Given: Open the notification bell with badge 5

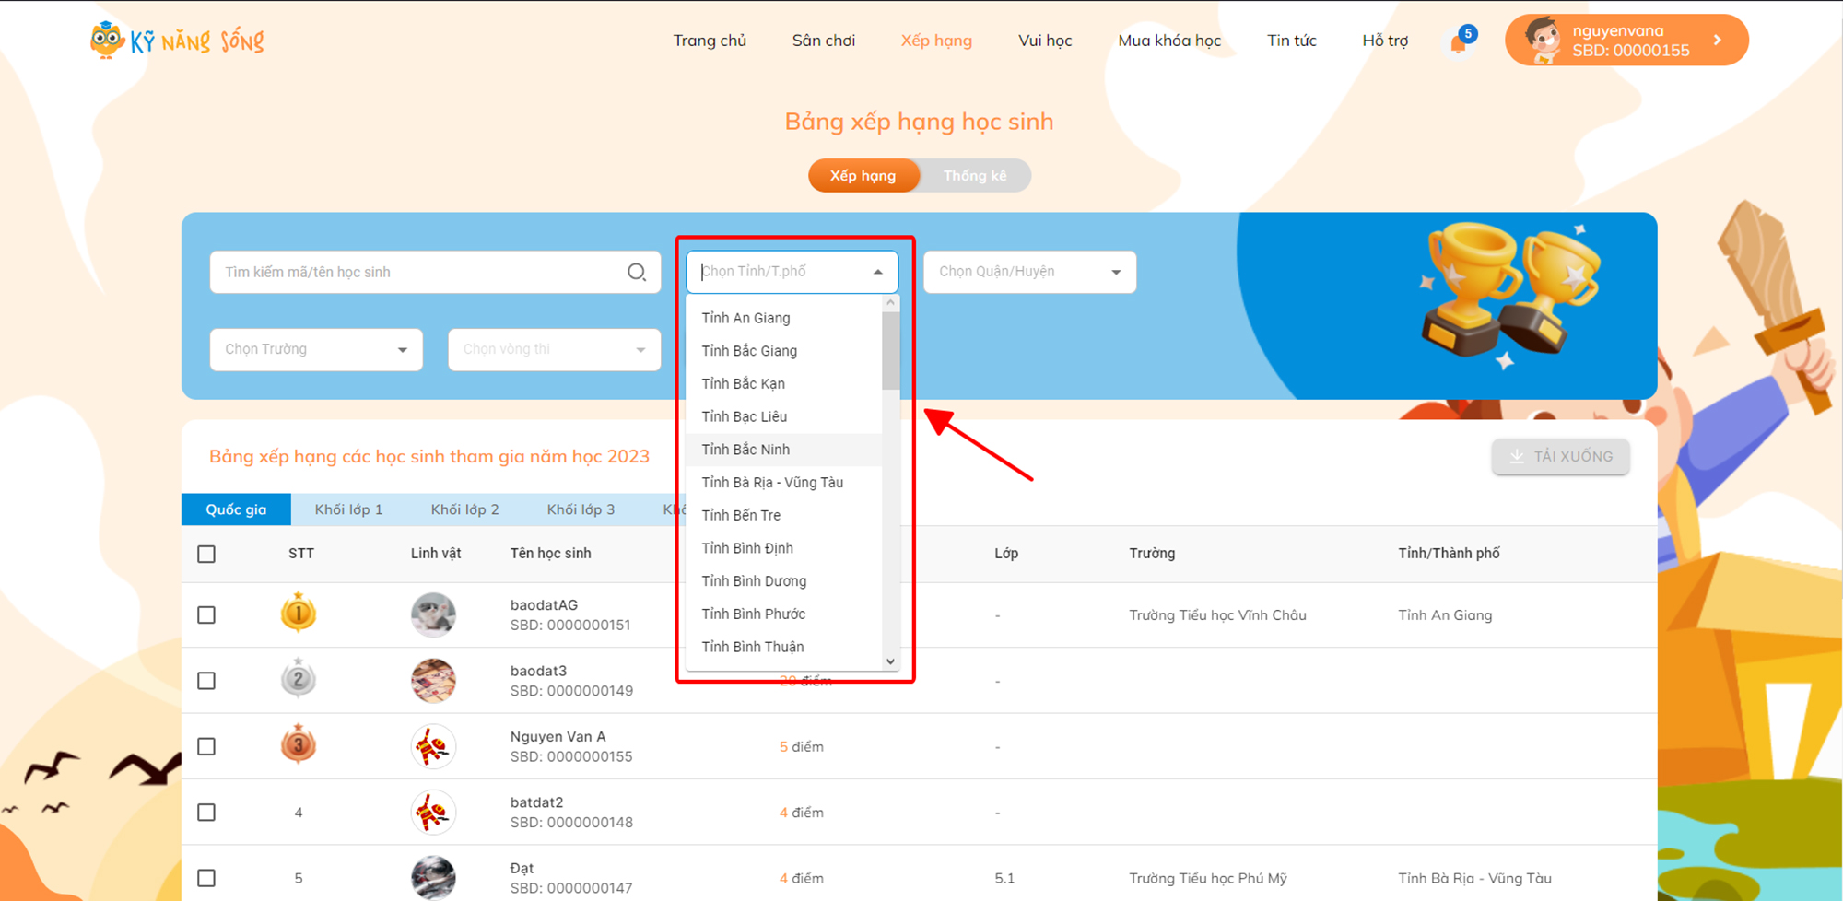Looking at the screenshot, I should pos(1459,42).
